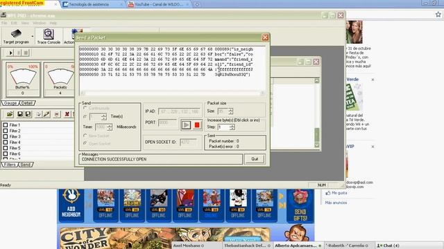The image size is (444, 249).
Task: Enable the Filter 1 checkbox
Action: click(x=5, y=124)
